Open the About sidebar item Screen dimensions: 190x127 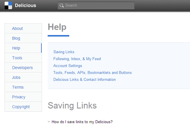pyautogui.click(x=17, y=29)
